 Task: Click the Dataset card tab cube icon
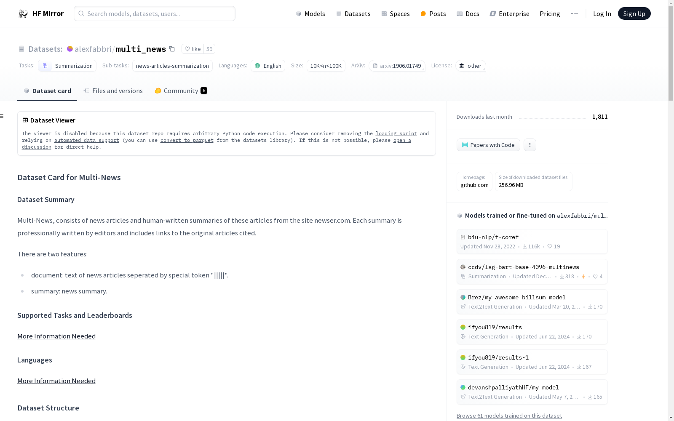27,91
